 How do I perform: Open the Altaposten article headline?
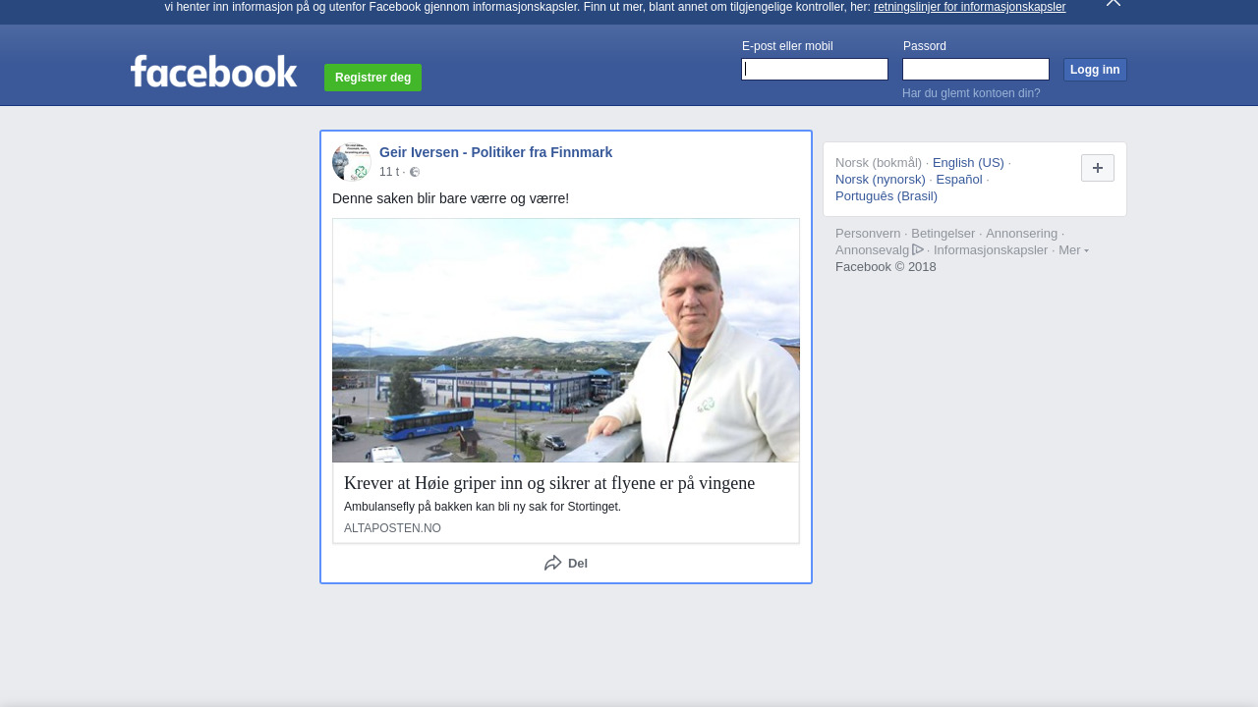tap(549, 483)
